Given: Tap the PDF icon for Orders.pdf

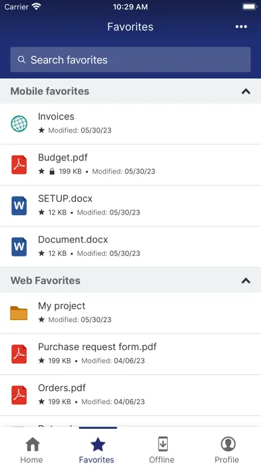Looking at the screenshot, I should [x=19, y=395].
